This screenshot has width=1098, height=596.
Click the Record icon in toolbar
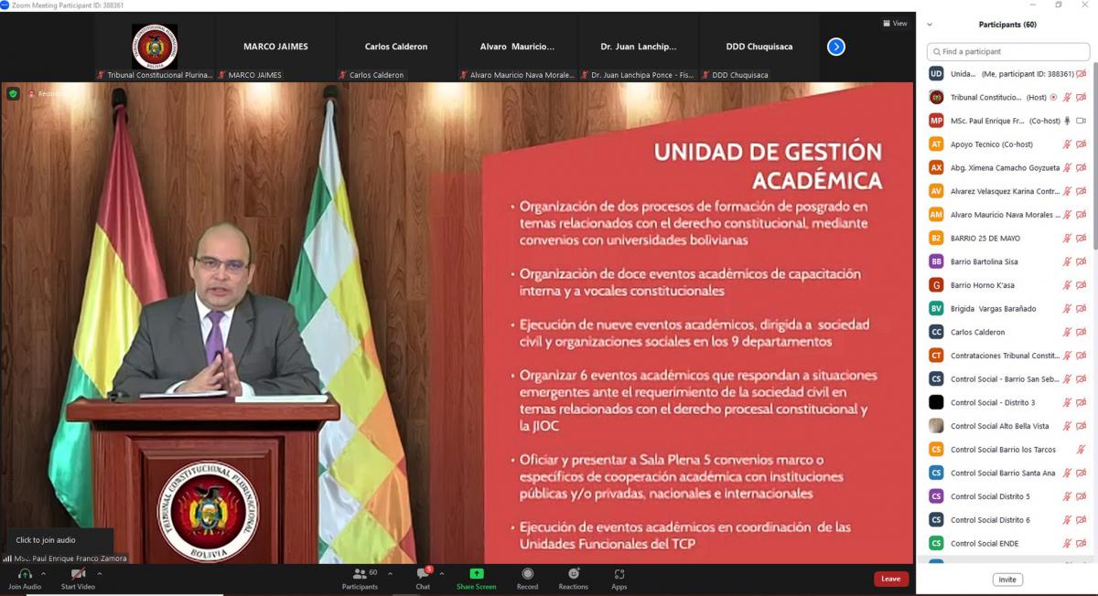[527, 574]
